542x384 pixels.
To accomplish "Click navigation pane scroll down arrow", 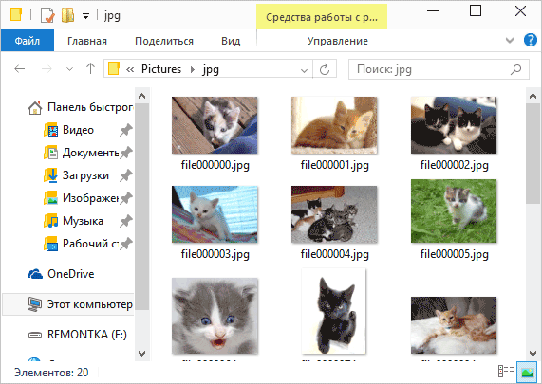I will pos(141,353).
